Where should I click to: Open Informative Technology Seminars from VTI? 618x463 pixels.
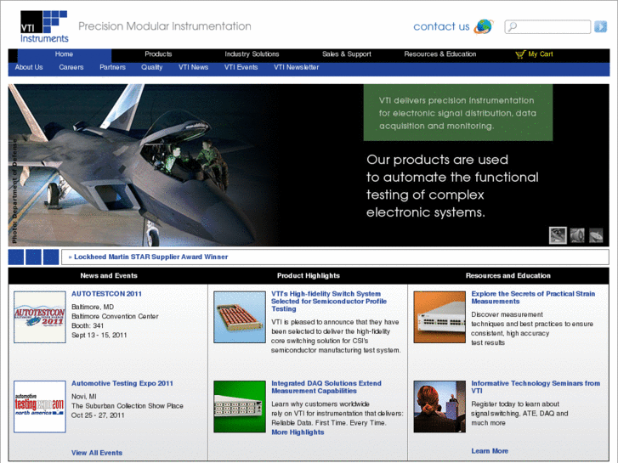(536, 387)
